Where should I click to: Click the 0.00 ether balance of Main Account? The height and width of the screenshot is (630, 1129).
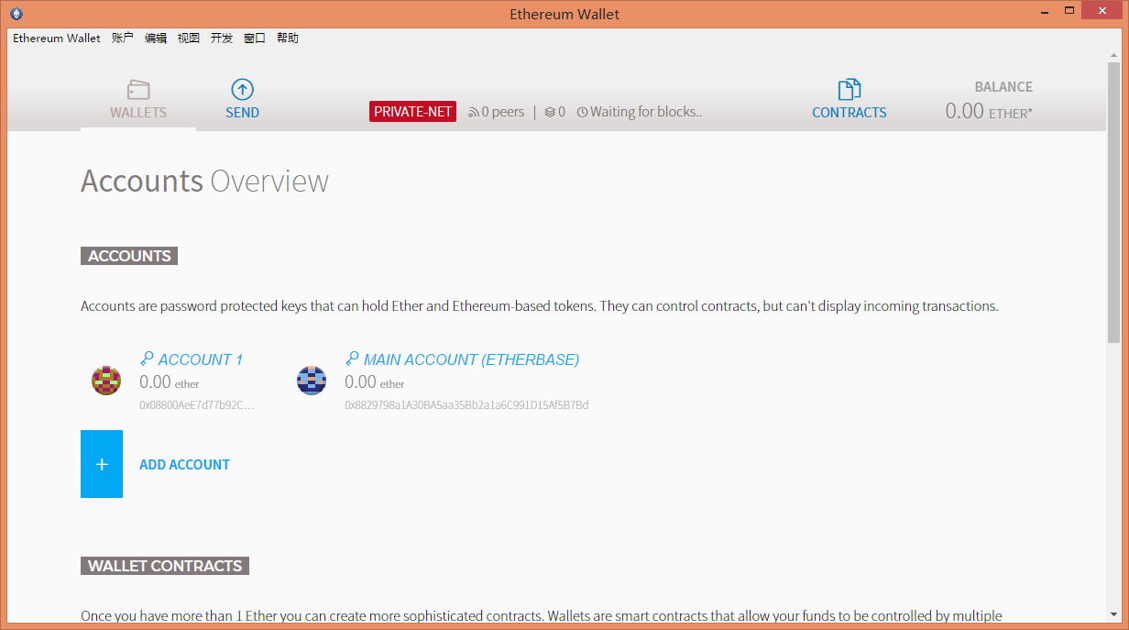pos(375,382)
